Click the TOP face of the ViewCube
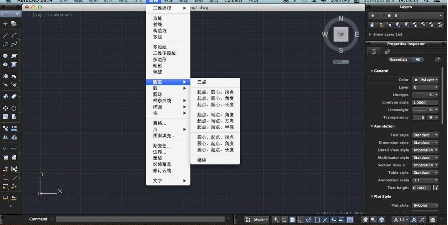The height and width of the screenshot is (225, 448). 341,34
